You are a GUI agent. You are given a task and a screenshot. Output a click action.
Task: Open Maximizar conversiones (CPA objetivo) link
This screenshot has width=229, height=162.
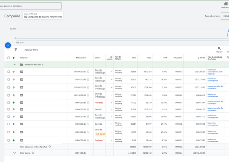[215, 72]
